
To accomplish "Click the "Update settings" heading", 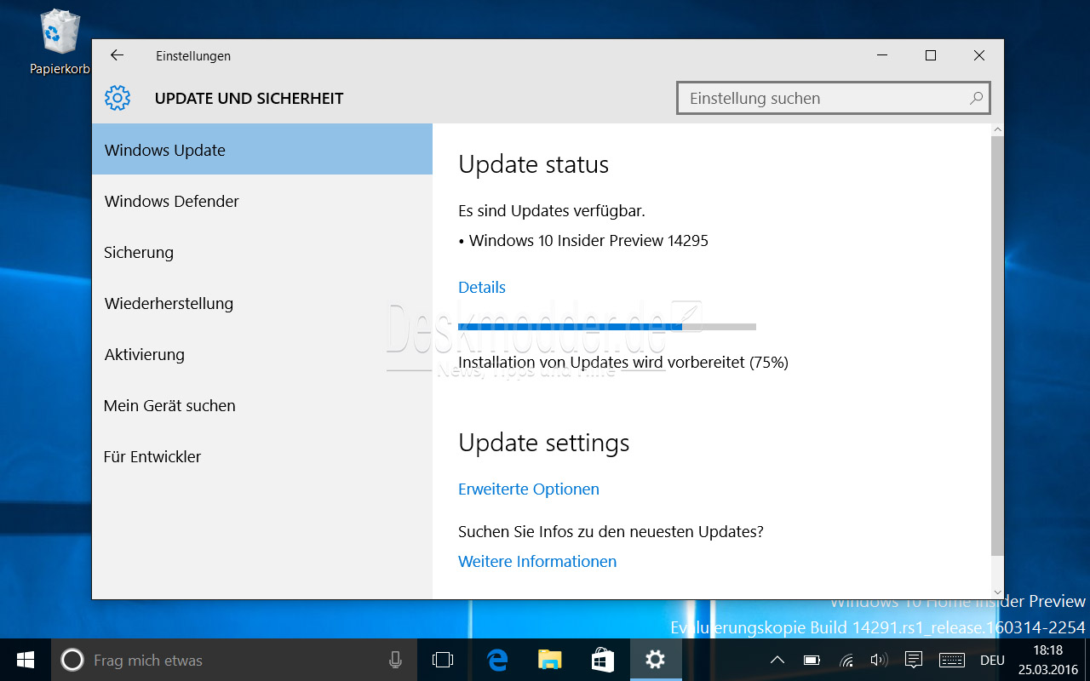I will (x=544, y=443).
